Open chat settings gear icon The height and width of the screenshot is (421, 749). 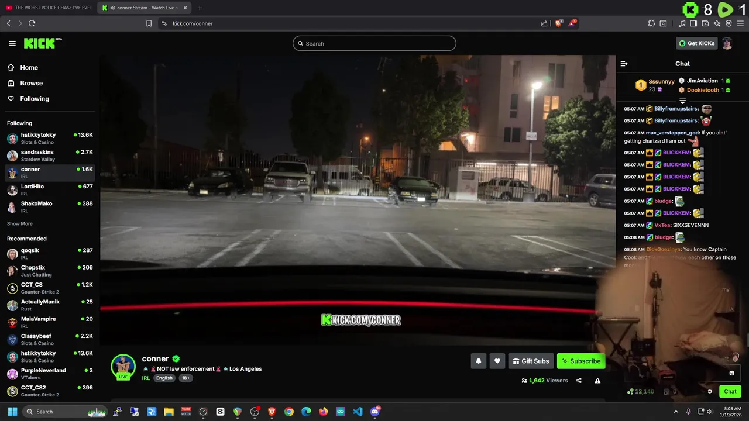(710, 392)
